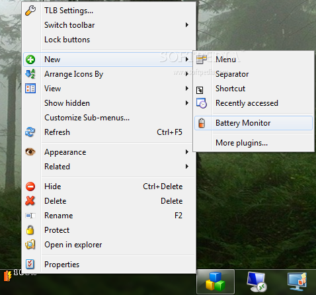Select Rename menu entry

(x=109, y=216)
